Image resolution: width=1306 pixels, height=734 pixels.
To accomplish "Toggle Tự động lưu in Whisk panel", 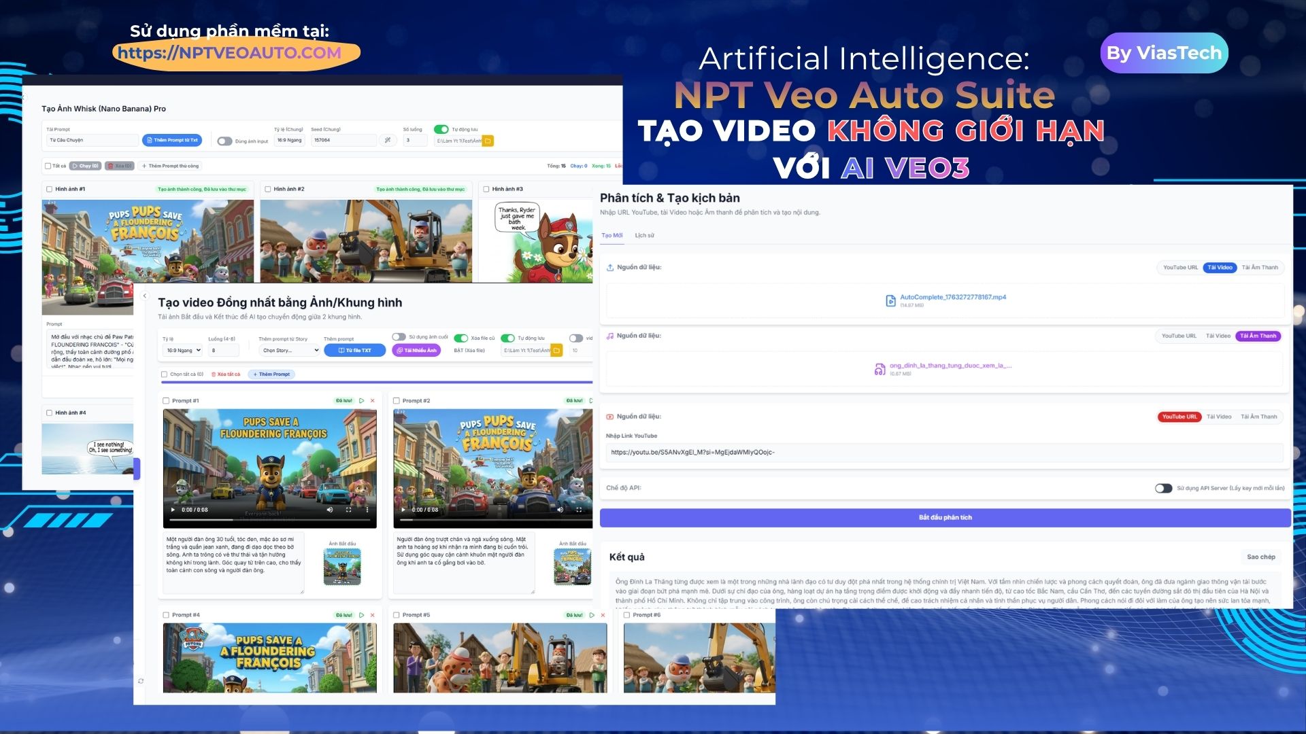I will [x=441, y=129].
